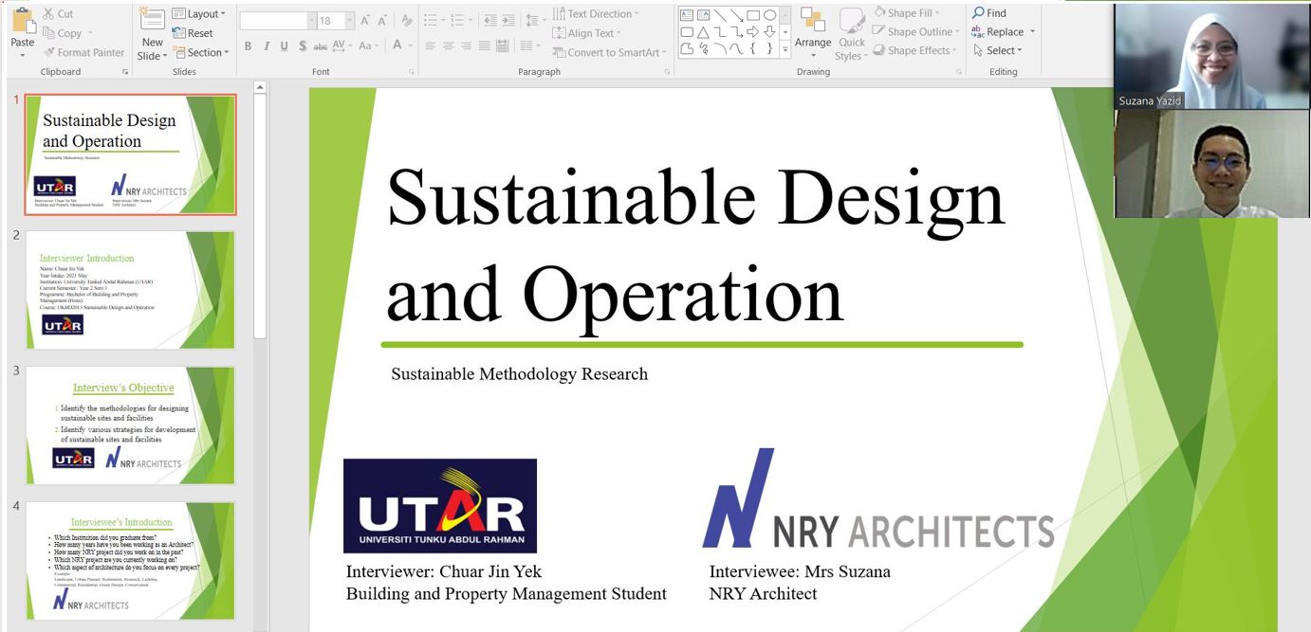The image size is (1311, 632).
Task: Select the text box shape icon
Action: pos(688,15)
